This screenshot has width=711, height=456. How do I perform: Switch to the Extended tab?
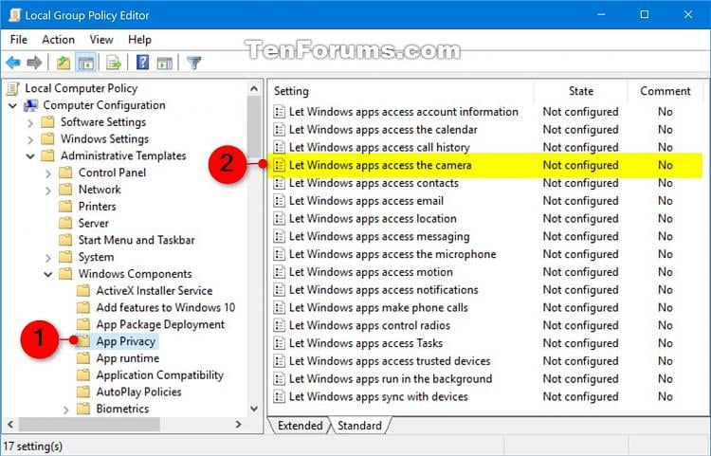[x=300, y=426]
